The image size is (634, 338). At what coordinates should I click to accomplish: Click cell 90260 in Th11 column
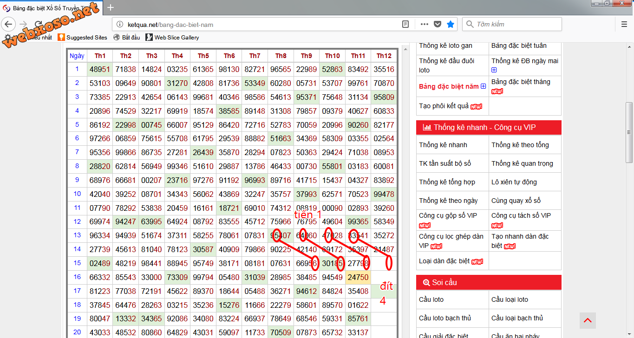coord(358,125)
